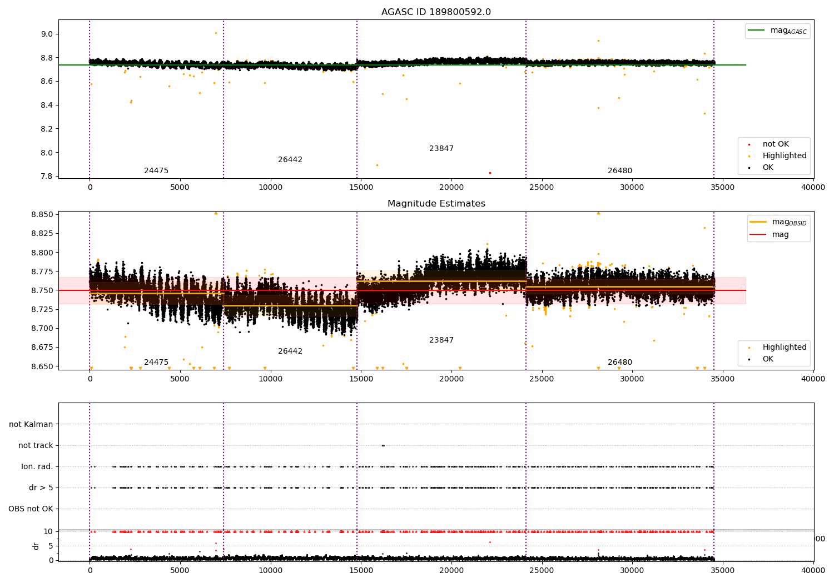Click the 8.800 y-axis tick label
This screenshot has width=834, height=583.
coord(42,253)
